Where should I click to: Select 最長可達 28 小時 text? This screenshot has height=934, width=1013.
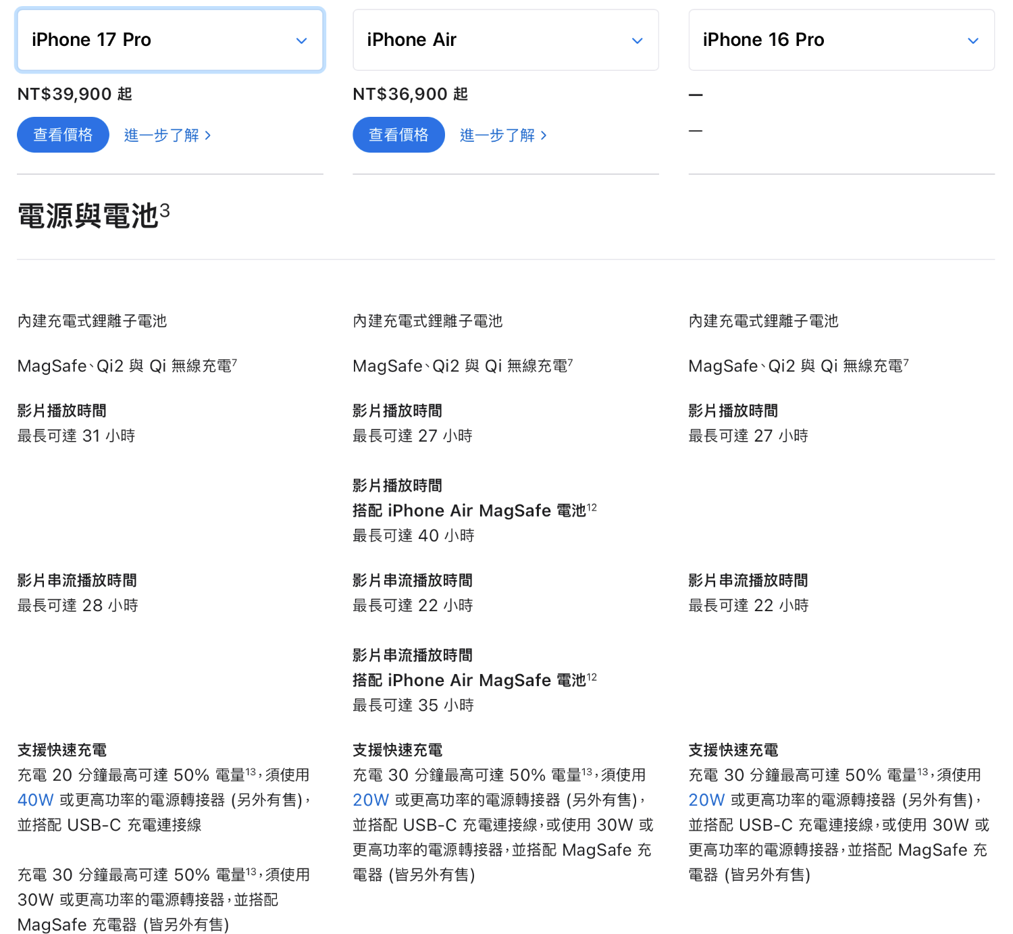point(78,605)
